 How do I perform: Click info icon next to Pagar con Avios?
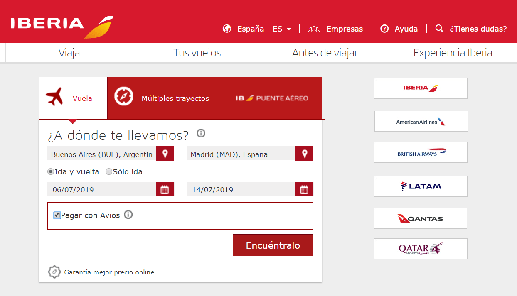(128, 215)
